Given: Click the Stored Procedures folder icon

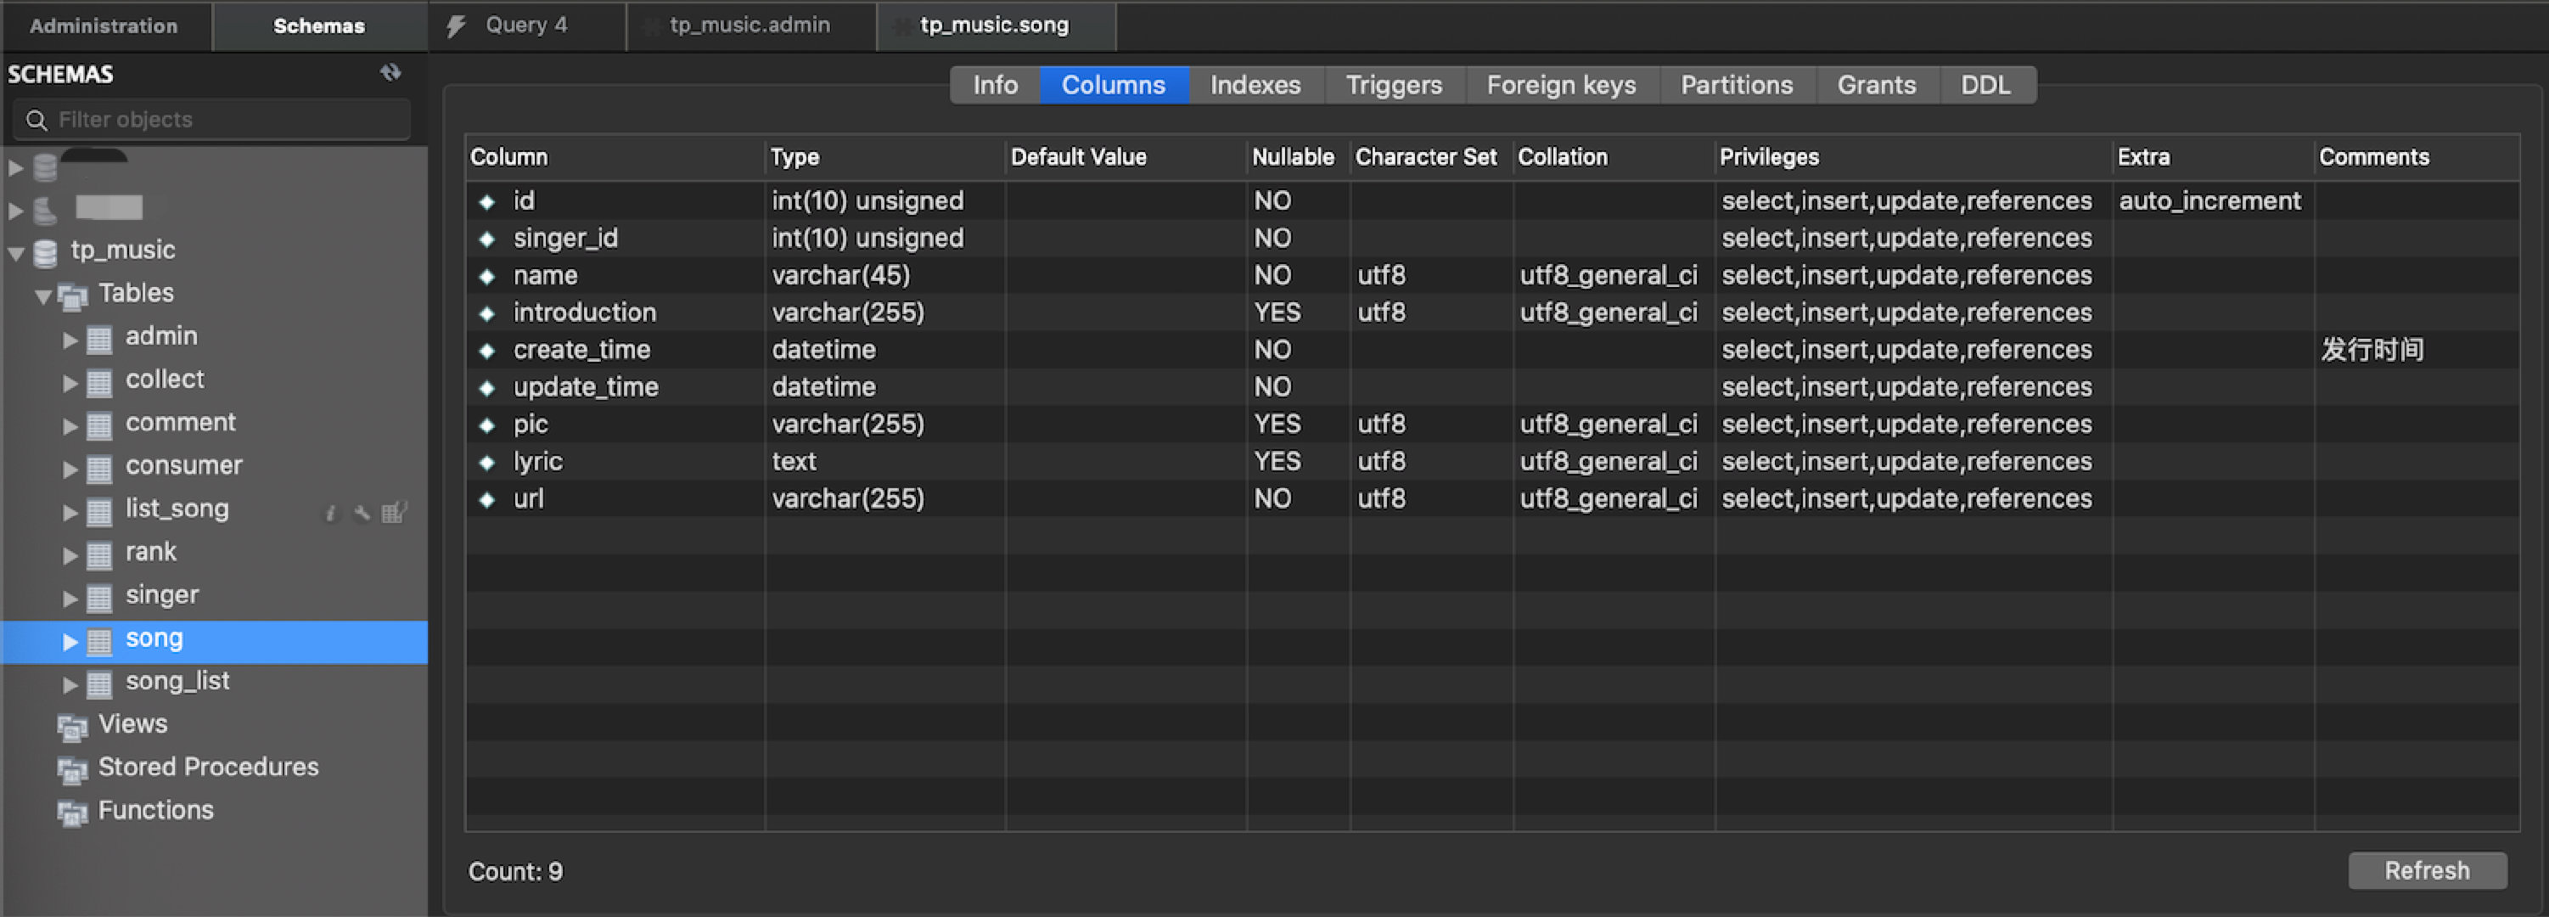Looking at the screenshot, I should [72, 769].
